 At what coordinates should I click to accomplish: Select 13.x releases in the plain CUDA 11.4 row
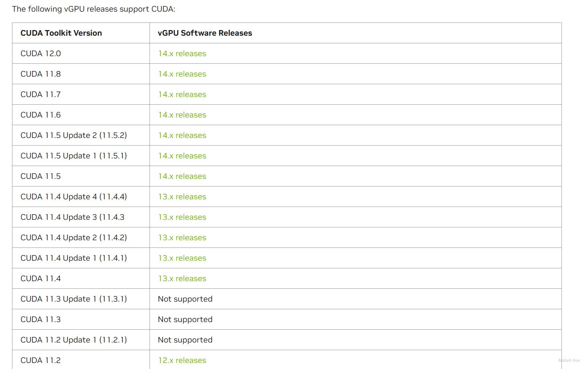182,279
